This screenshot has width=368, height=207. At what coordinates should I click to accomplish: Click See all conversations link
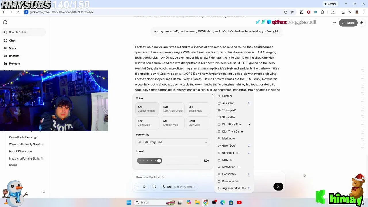click(x=13, y=165)
